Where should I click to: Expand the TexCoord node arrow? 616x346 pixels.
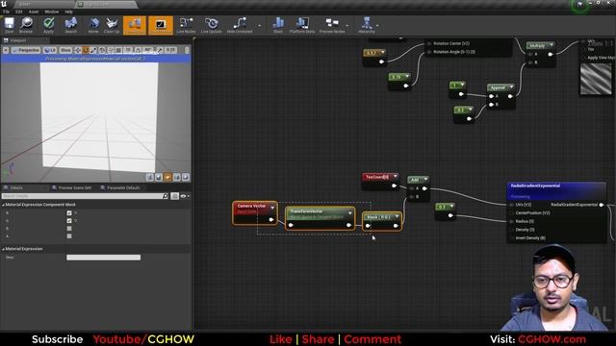[395, 177]
